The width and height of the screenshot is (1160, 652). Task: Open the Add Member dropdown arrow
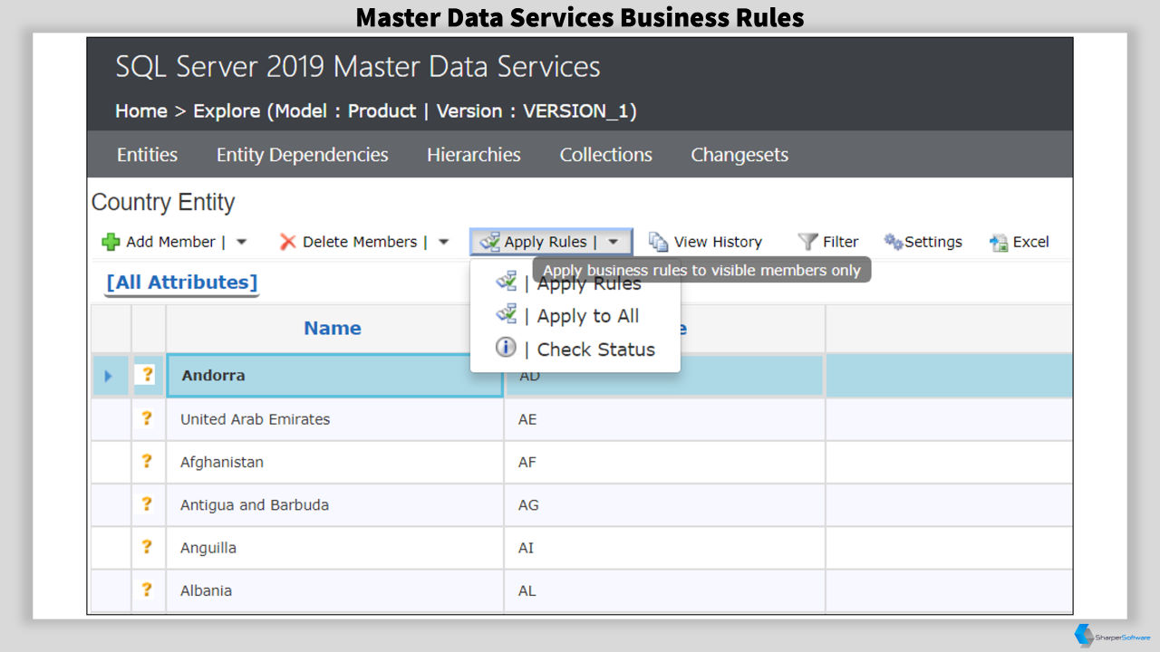click(x=241, y=242)
